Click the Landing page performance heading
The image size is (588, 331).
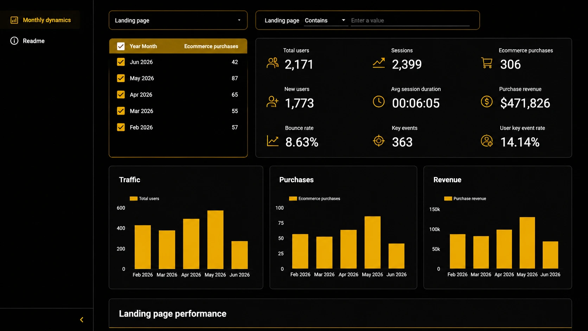(x=173, y=313)
